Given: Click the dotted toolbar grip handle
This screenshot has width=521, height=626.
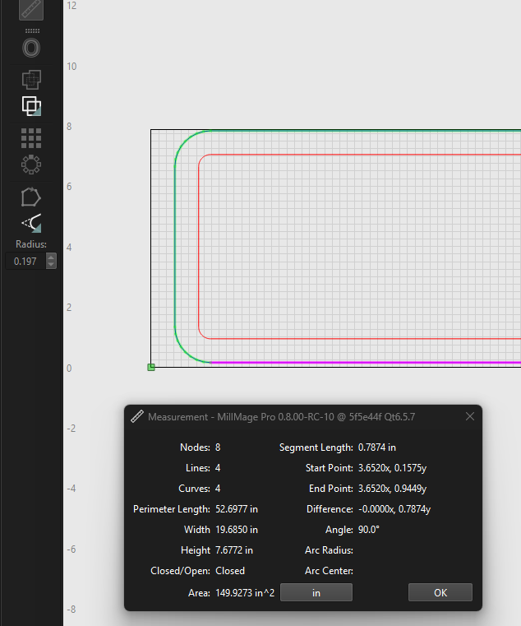Looking at the screenshot, I should coord(31,30).
